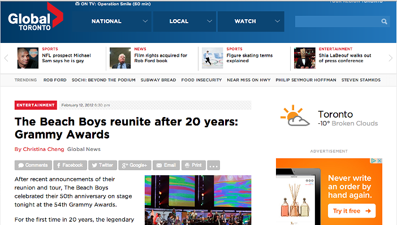
Task: Print this article
Action: (x=193, y=165)
